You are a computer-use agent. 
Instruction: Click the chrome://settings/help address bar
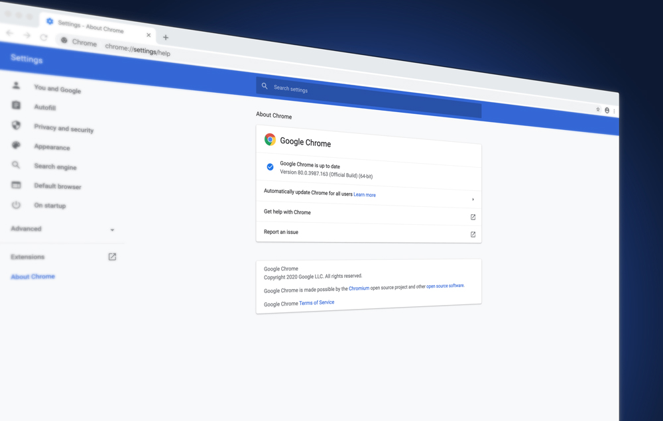137,50
